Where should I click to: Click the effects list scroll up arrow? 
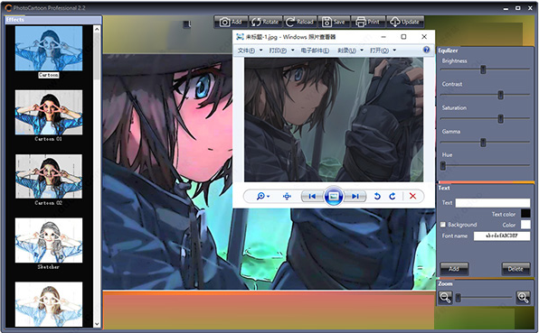pyautogui.click(x=97, y=29)
